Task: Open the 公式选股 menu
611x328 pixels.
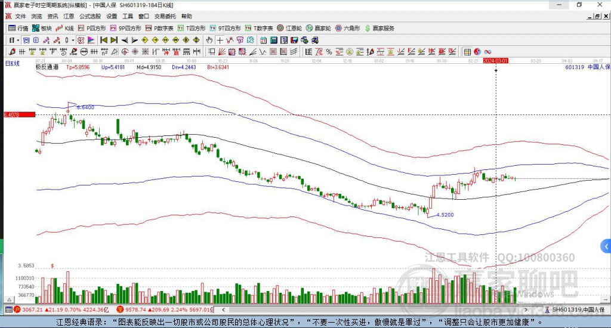Action: pos(90,16)
